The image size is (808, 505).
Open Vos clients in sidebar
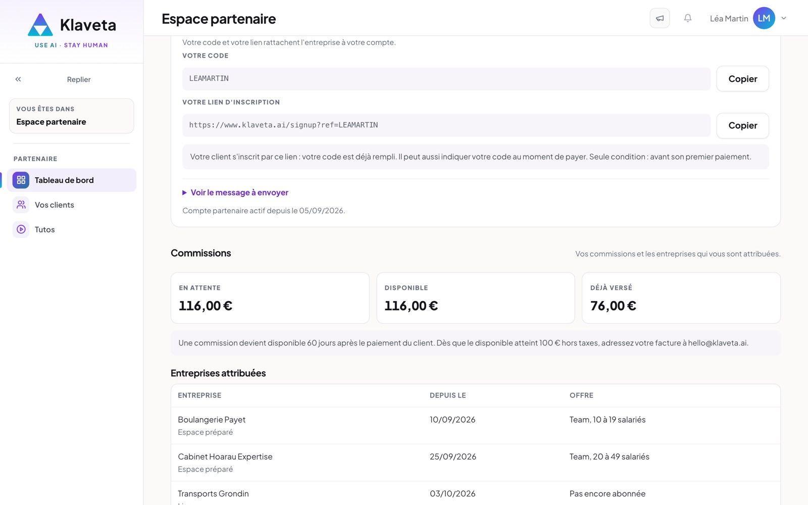point(72,205)
